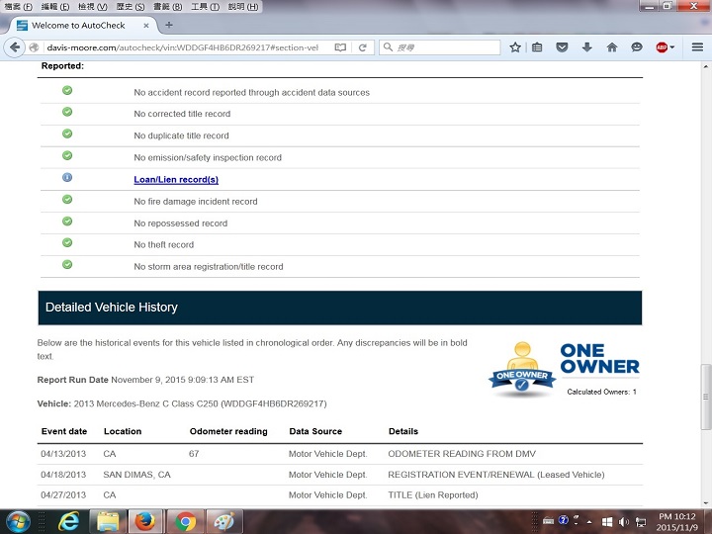Click the Odometer reading column header
The image size is (712, 534).
228,431
